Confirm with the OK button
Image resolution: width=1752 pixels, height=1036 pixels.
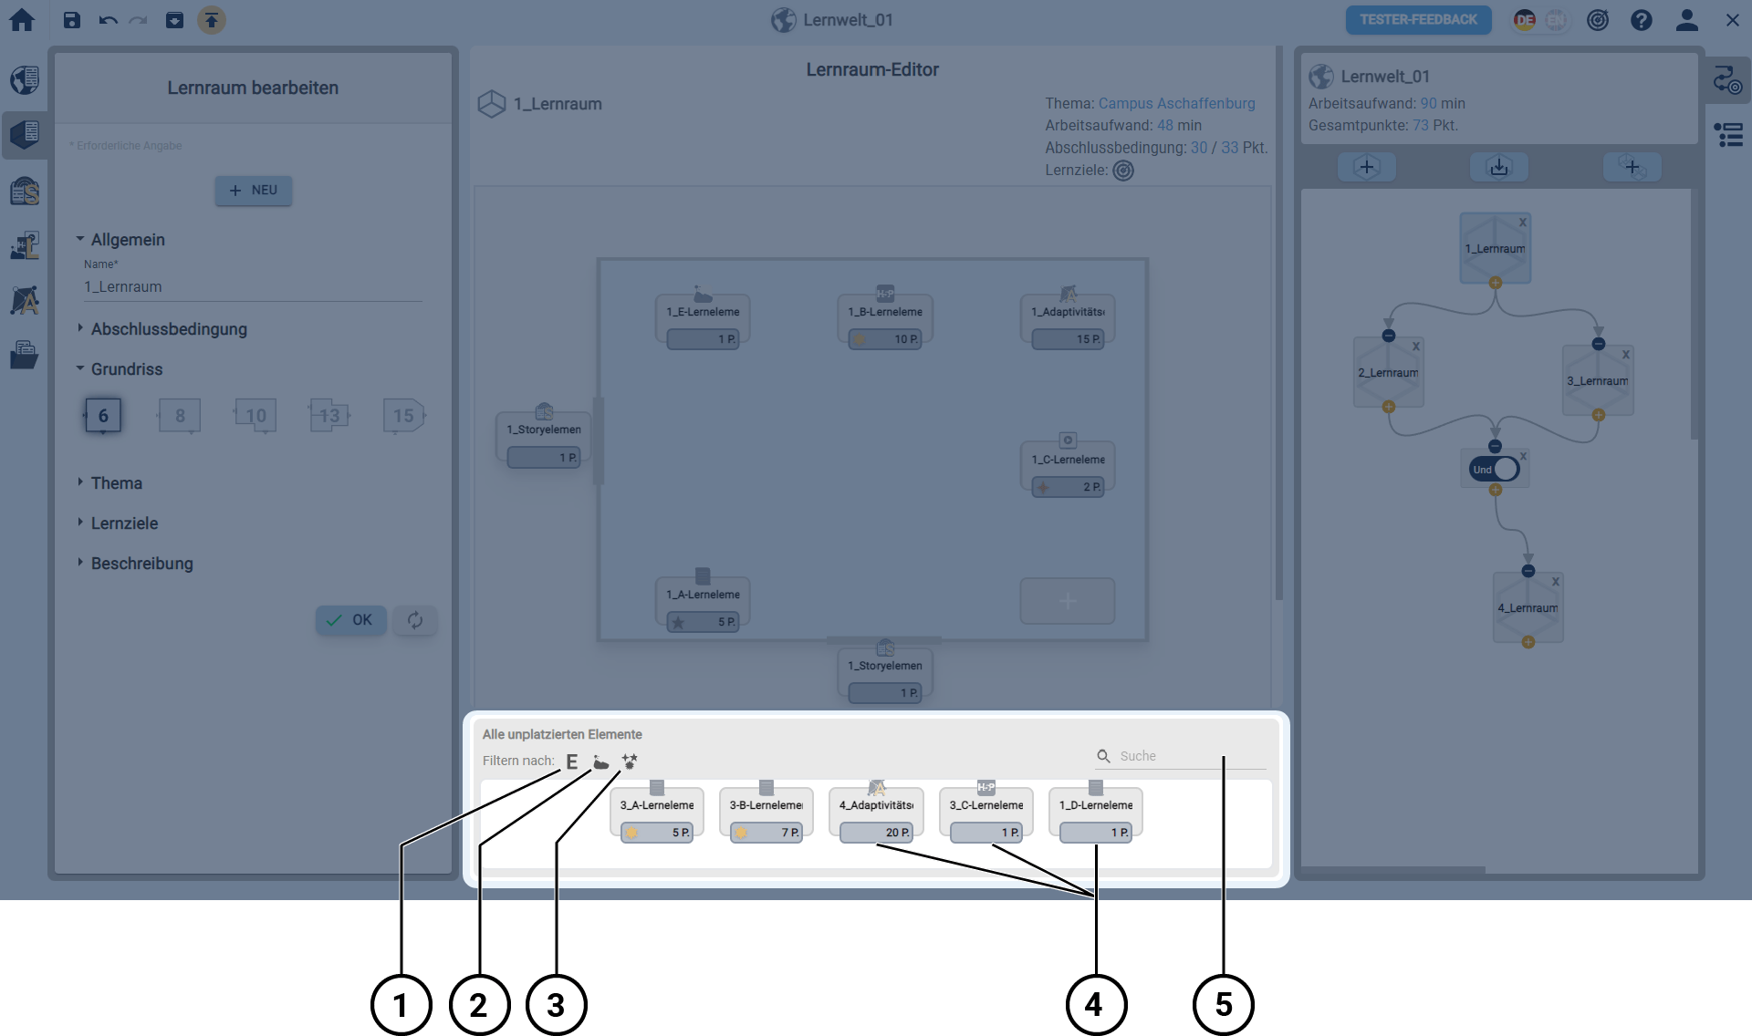[x=350, y=620]
